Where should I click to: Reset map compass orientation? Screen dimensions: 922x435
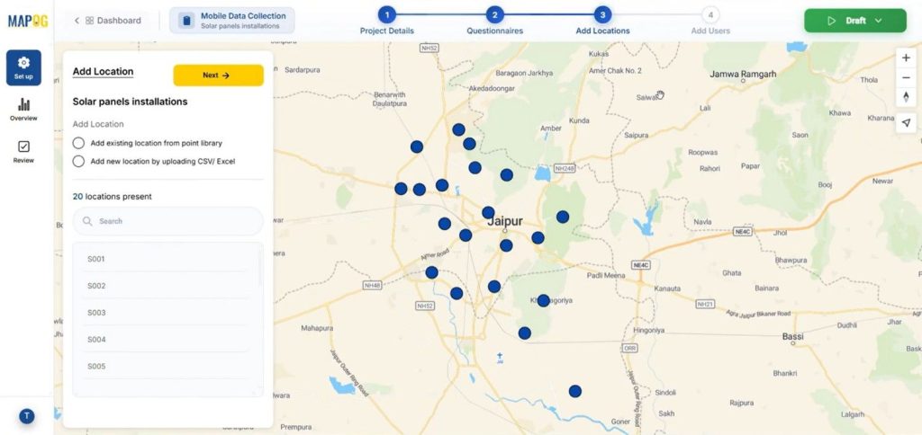[906, 97]
